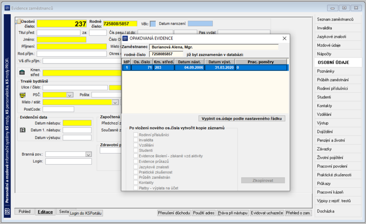Tick the Platby - výplata na účet checkbox

pyautogui.click(x=135, y=188)
